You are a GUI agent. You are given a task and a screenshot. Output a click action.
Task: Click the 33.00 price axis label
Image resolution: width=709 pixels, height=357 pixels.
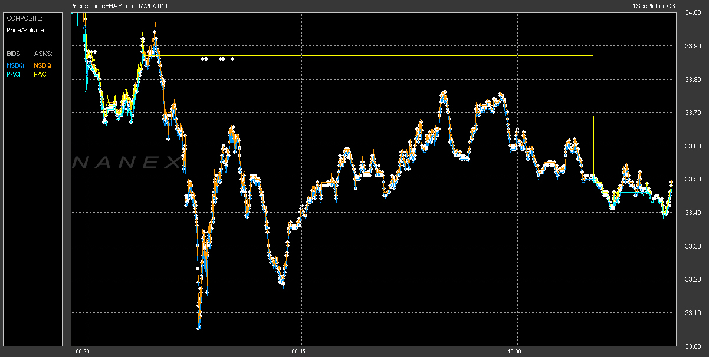[x=693, y=346]
